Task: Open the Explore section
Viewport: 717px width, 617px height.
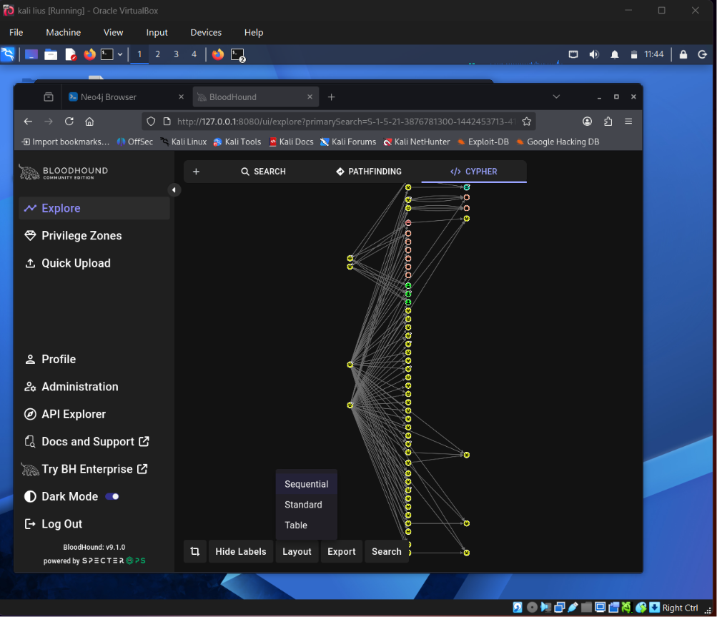Action: (94, 208)
